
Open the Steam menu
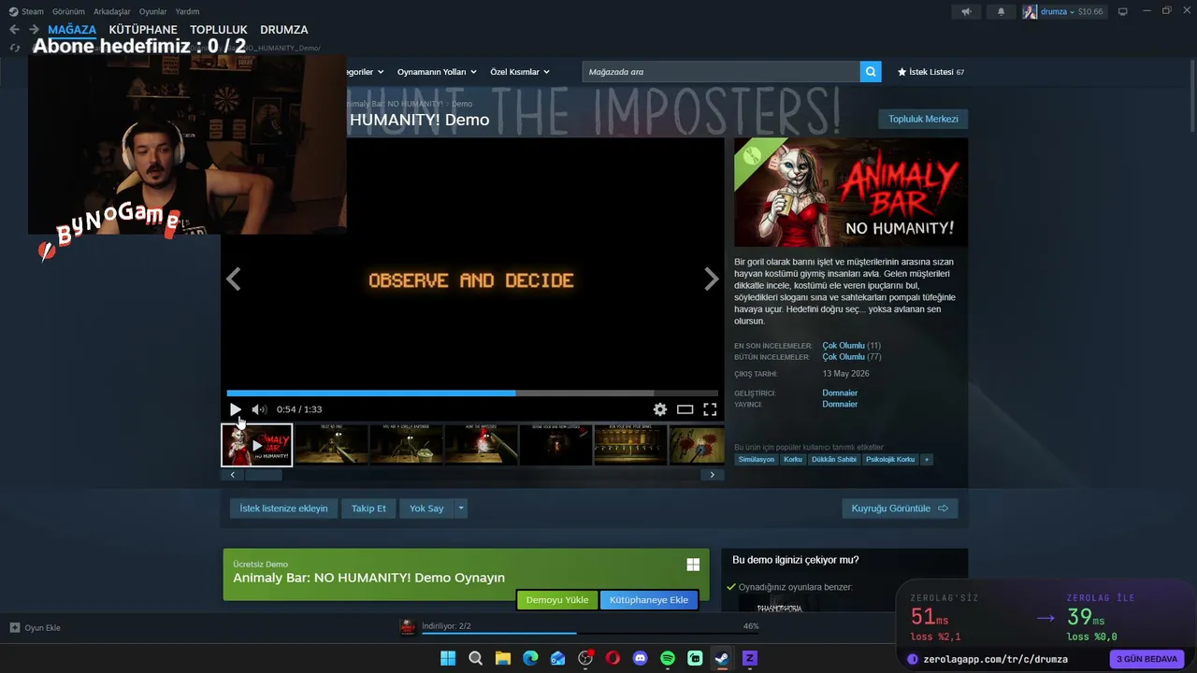(x=26, y=11)
